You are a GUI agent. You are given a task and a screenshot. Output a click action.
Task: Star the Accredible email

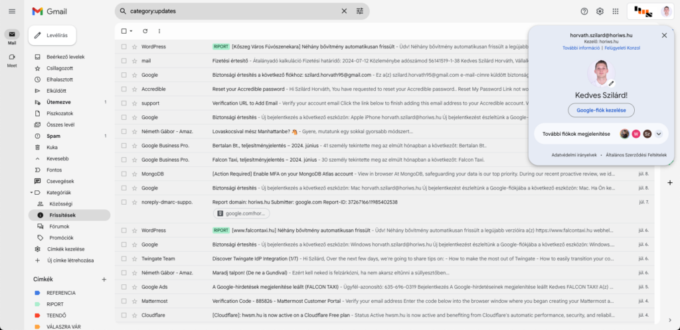pyautogui.click(x=134, y=89)
